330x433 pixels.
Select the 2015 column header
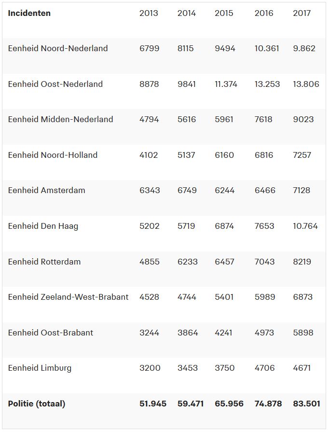tap(224, 13)
